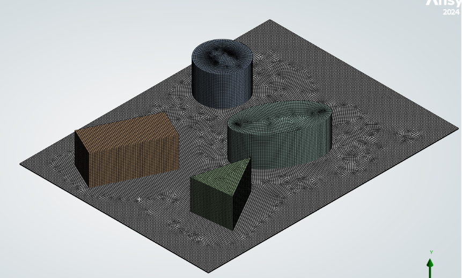Viewport: 462px width, 278px height.
Task: Click the Y label above the axis arrow
Action: click(x=430, y=252)
